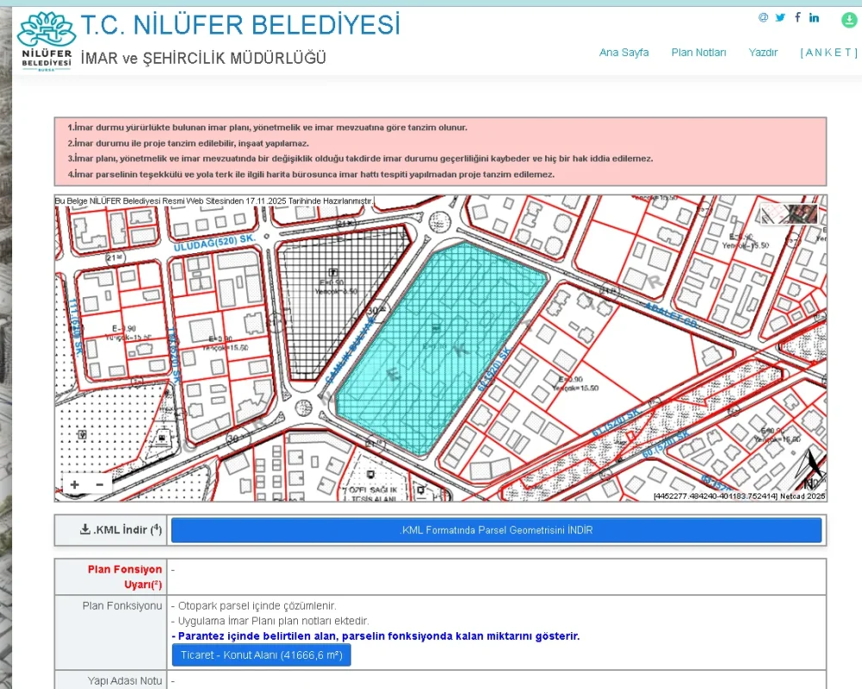Screen dimensions: 862x689
Task: Click the green download icon
Action: (x=848, y=21)
